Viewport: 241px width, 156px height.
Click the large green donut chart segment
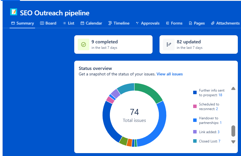150,91
